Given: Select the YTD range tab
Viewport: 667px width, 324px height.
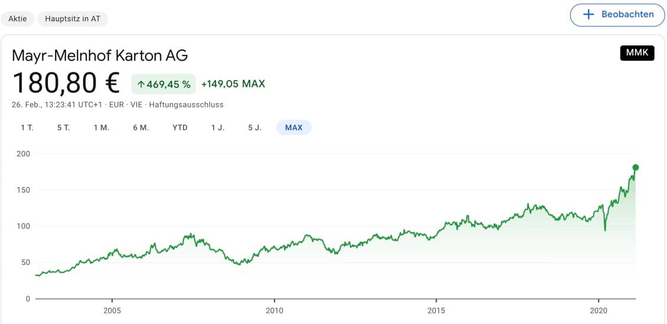Looking at the screenshot, I should [180, 127].
